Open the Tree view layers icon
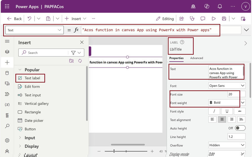 click(7, 52)
